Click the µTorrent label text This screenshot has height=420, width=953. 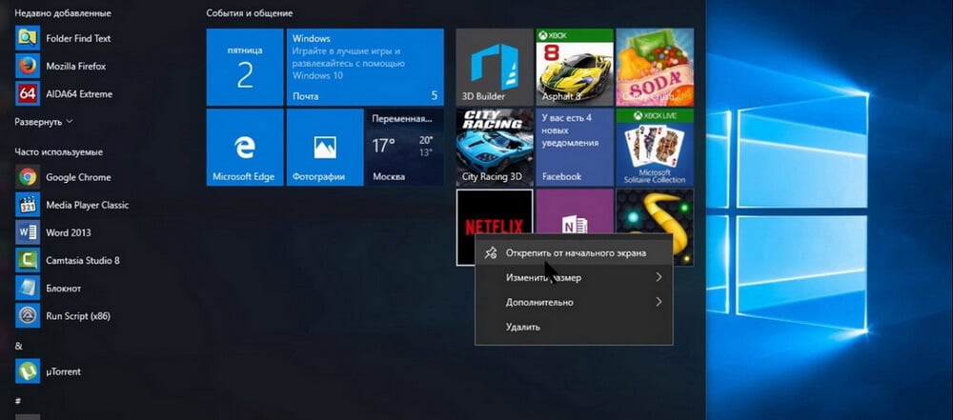63,372
